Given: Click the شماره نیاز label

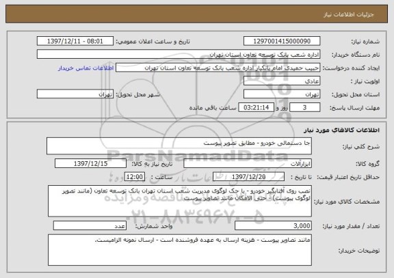Looking at the screenshot, I should click(365, 42).
